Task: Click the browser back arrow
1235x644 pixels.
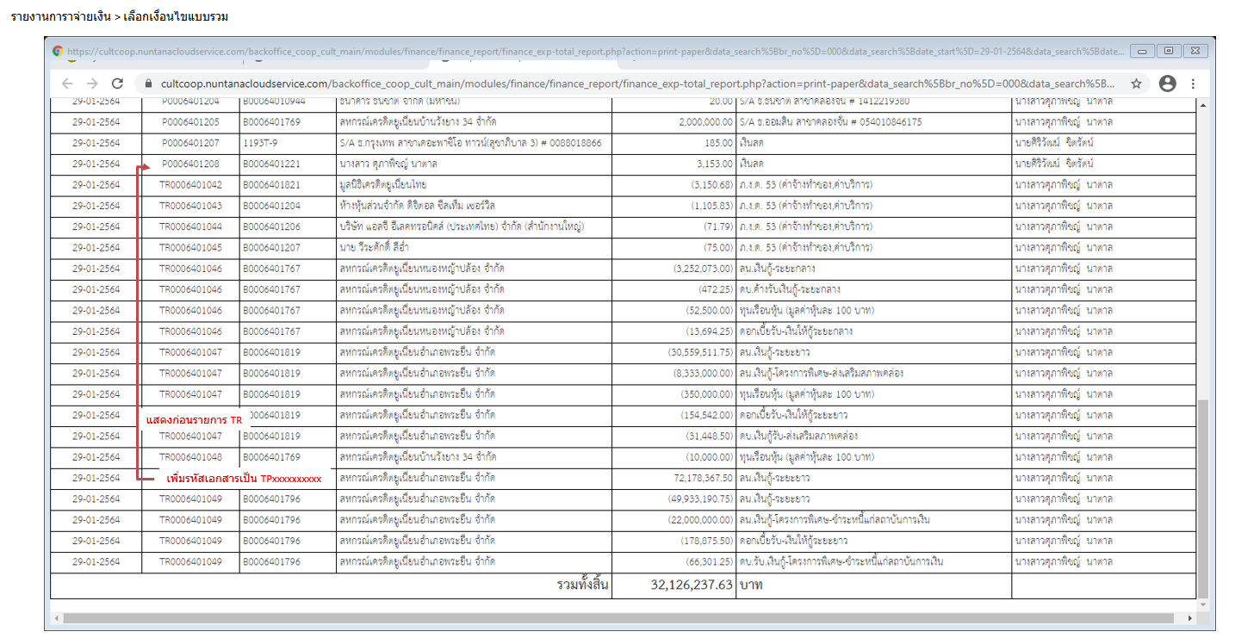Action: [67, 84]
